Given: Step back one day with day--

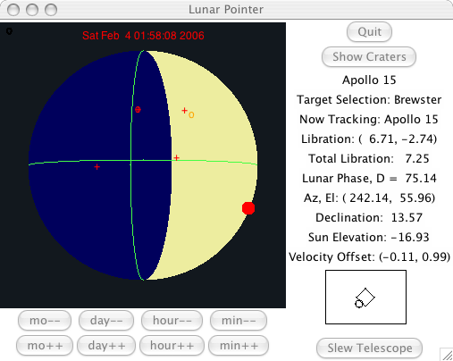Looking at the screenshot, I should click(x=106, y=321).
